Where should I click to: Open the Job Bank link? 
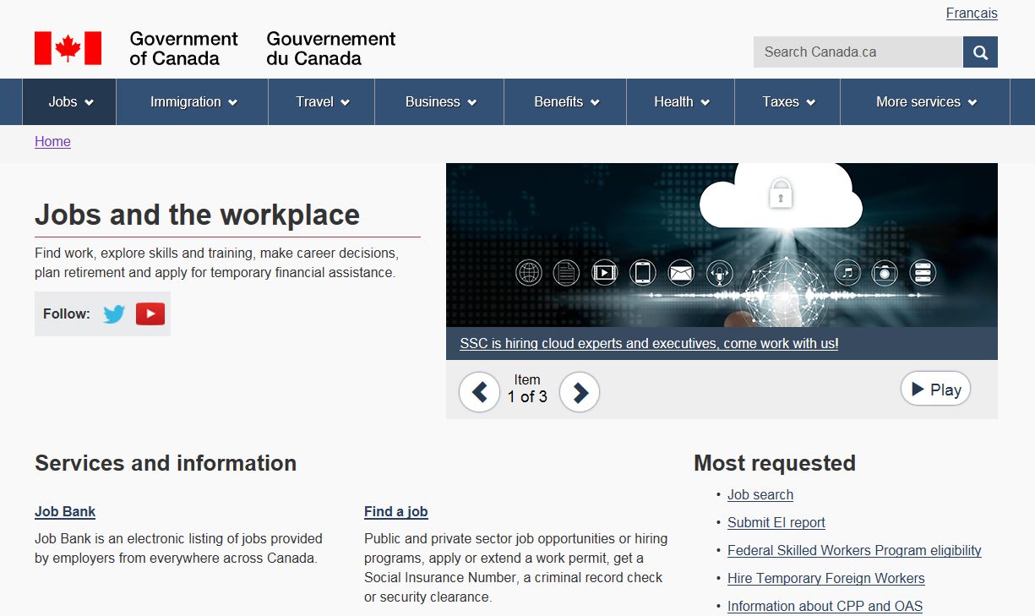[65, 511]
